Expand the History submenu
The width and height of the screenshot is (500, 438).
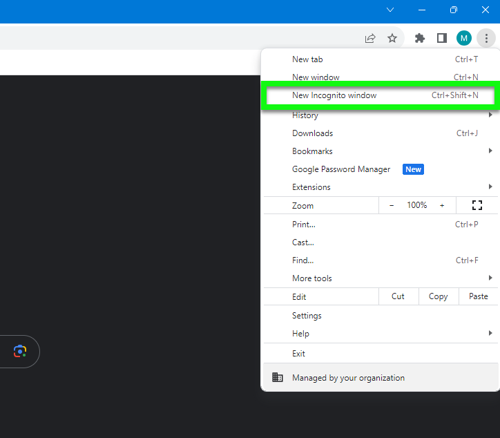(x=380, y=115)
